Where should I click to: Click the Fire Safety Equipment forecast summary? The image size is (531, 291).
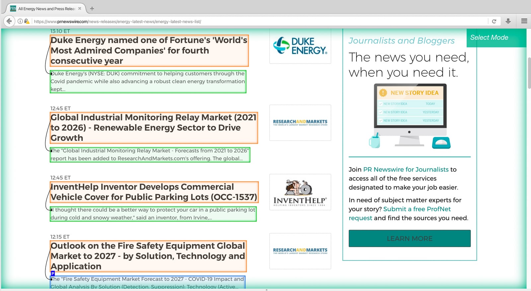(x=148, y=282)
